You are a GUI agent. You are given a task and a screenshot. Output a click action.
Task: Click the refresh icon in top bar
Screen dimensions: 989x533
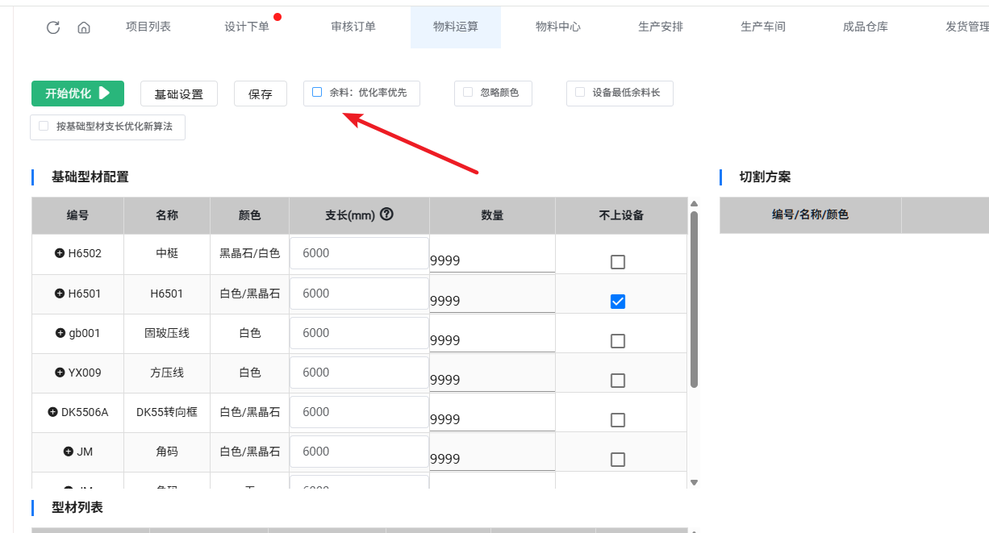[x=53, y=27]
